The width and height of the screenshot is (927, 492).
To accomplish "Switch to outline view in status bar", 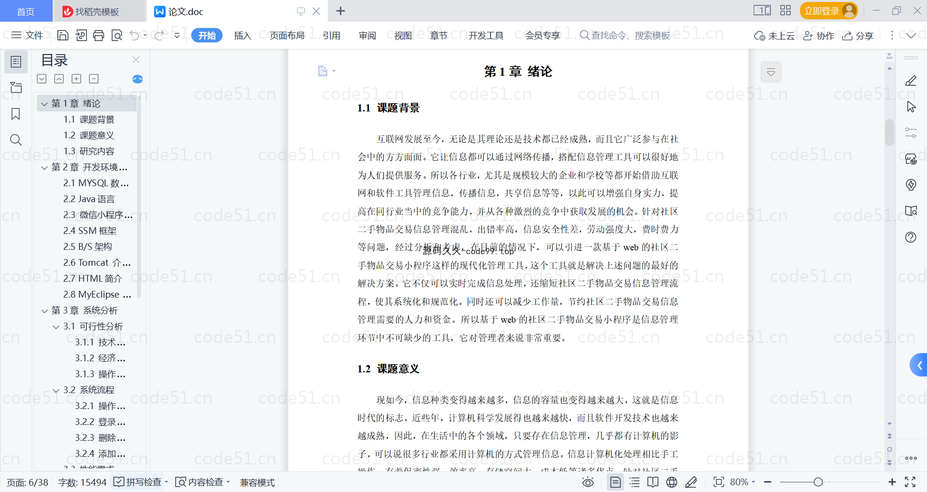I will click(x=634, y=482).
